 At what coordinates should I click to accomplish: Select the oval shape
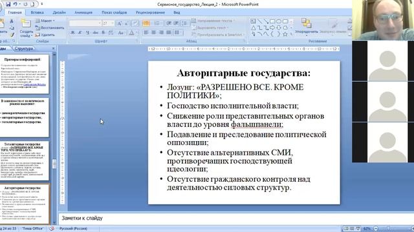coord(279,21)
